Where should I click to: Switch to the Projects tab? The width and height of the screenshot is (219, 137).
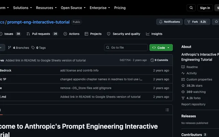tap(93, 34)
